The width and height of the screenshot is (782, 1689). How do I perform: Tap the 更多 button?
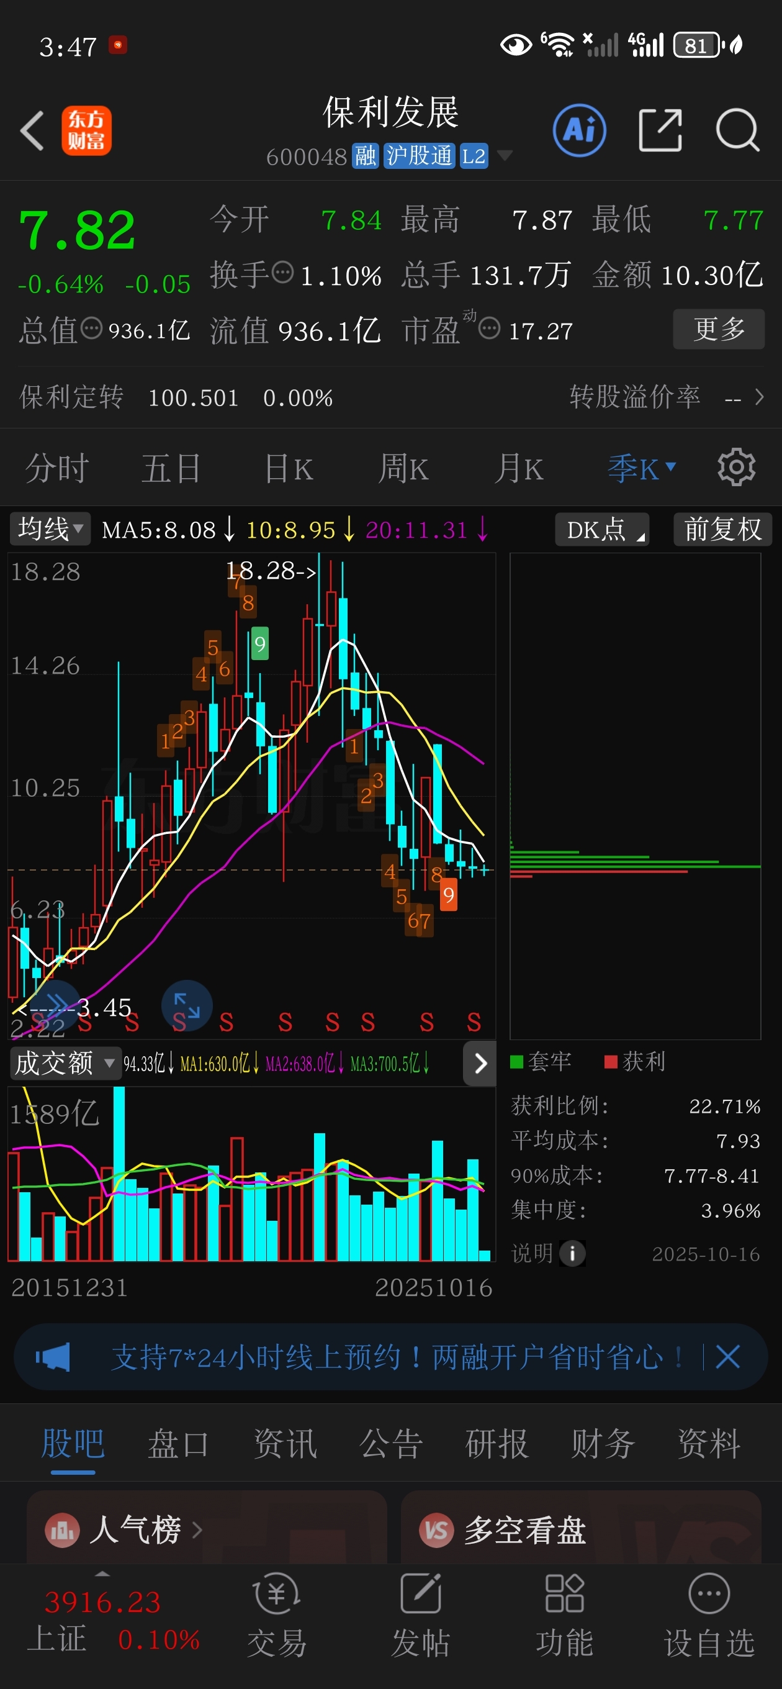tap(719, 328)
